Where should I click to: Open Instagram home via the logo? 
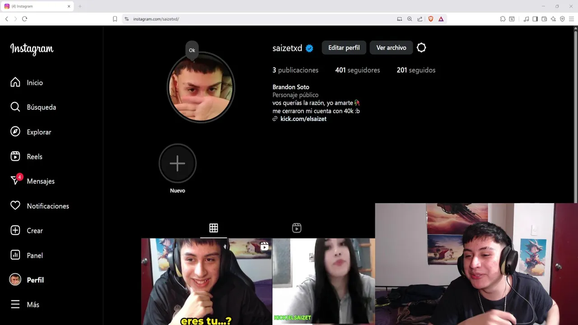[x=32, y=49]
